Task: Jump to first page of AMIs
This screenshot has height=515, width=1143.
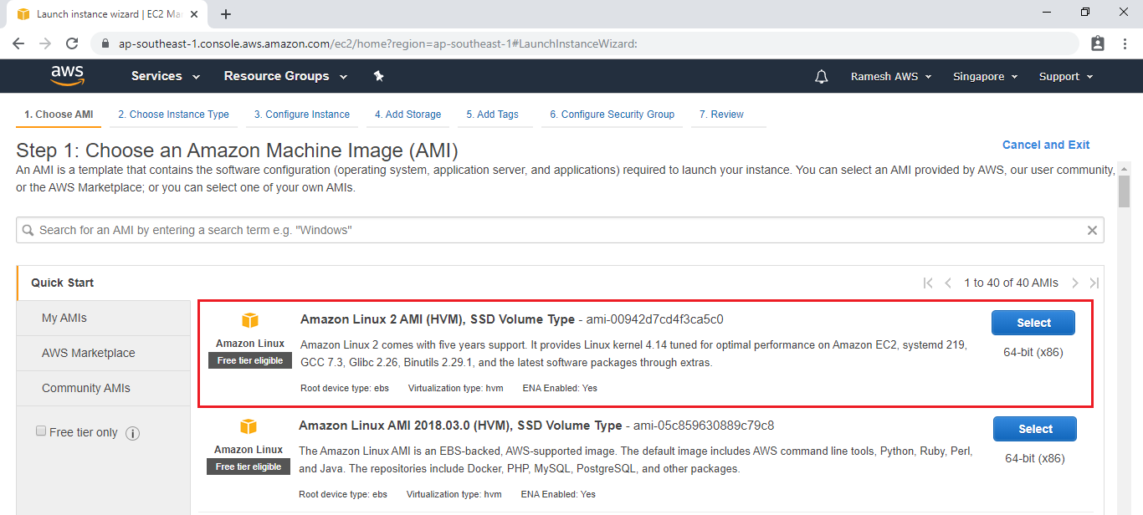Action: [x=928, y=283]
